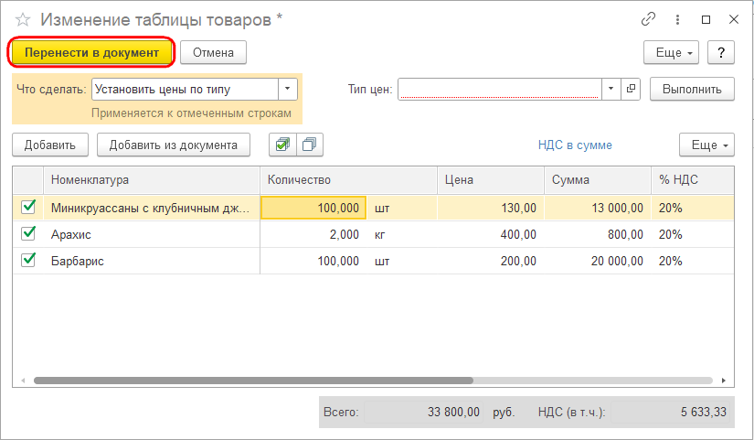Viewport: 754px width, 440px height.
Task: Click price 130,00 cell
Action: coord(491,208)
